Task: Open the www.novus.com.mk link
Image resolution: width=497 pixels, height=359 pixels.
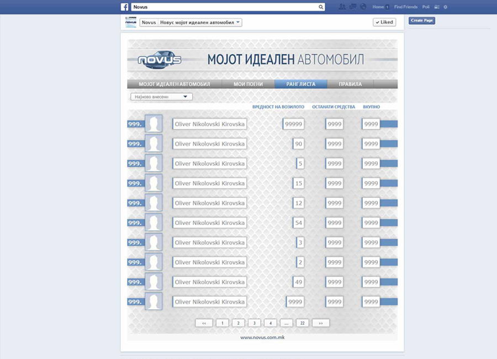Action: tap(262, 337)
